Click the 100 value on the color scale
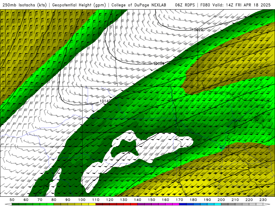 point(82,200)
